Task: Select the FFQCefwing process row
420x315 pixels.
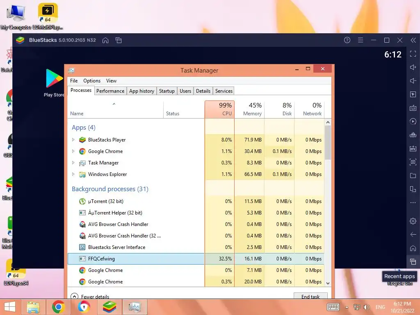Action: pyautogui.click(x=196, y=259)
